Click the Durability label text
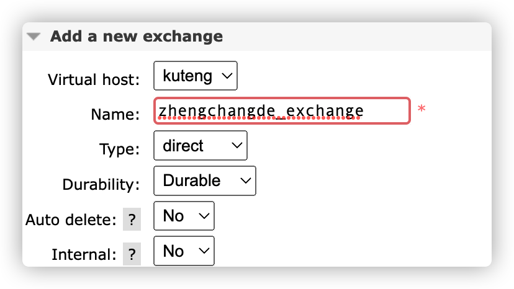 102,184
